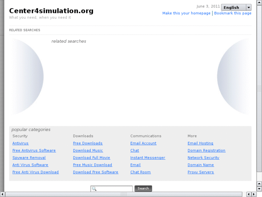Open Free Downloads link
The height and width of the screenshot is (197, 262).
[x=88, y=143]
